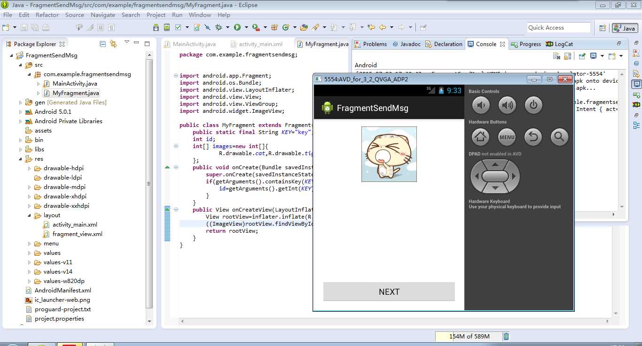Expand the drawable-hdpi folder
642x346 pixels.
(x=29, y=168)
